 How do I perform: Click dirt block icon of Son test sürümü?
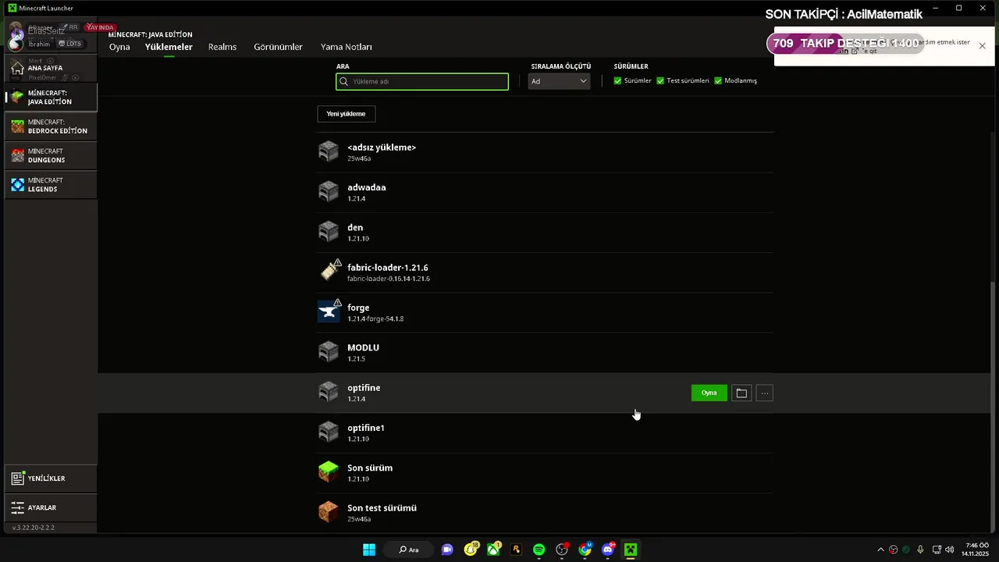click(x=329, y=511)
